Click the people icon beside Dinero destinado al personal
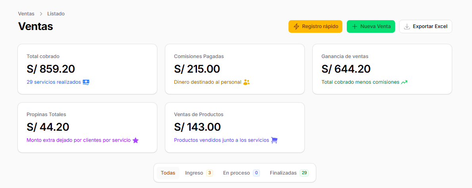 (x=247, y=82)
